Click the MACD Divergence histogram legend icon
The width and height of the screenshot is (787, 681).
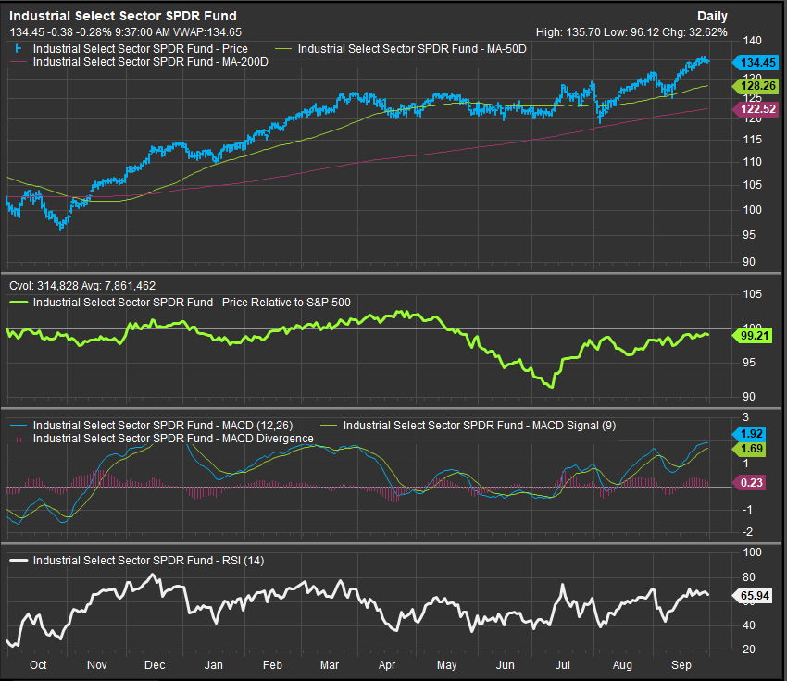point(19,439)
